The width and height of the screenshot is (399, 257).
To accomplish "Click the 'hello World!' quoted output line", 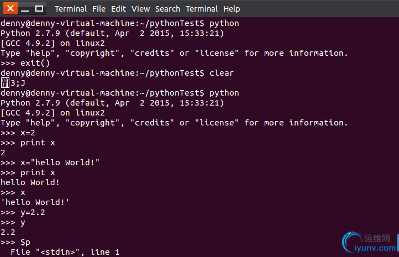I will tap(35, 202).
